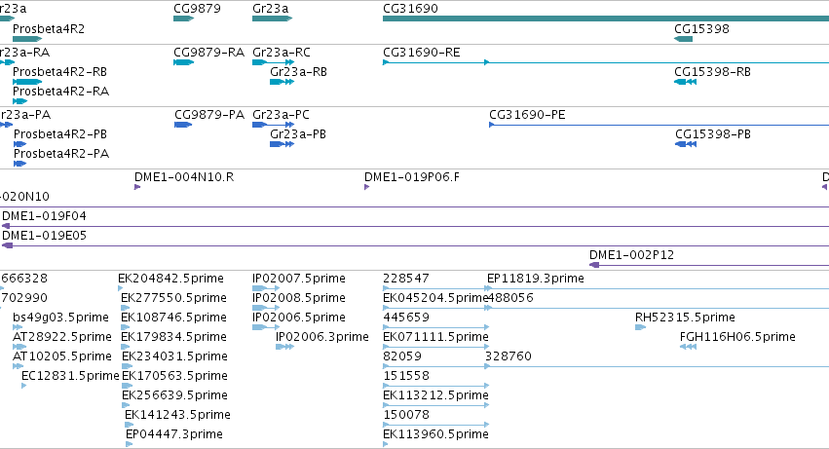
Task: Select the EK256639.5prime EST label
Action: [x=174, y=396]
